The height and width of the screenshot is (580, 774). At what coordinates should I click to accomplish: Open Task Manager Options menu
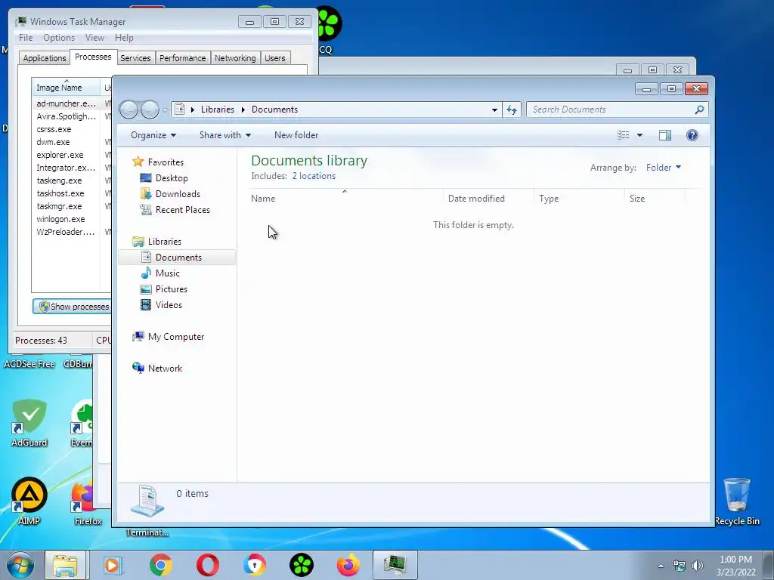(x=59, y=38)
